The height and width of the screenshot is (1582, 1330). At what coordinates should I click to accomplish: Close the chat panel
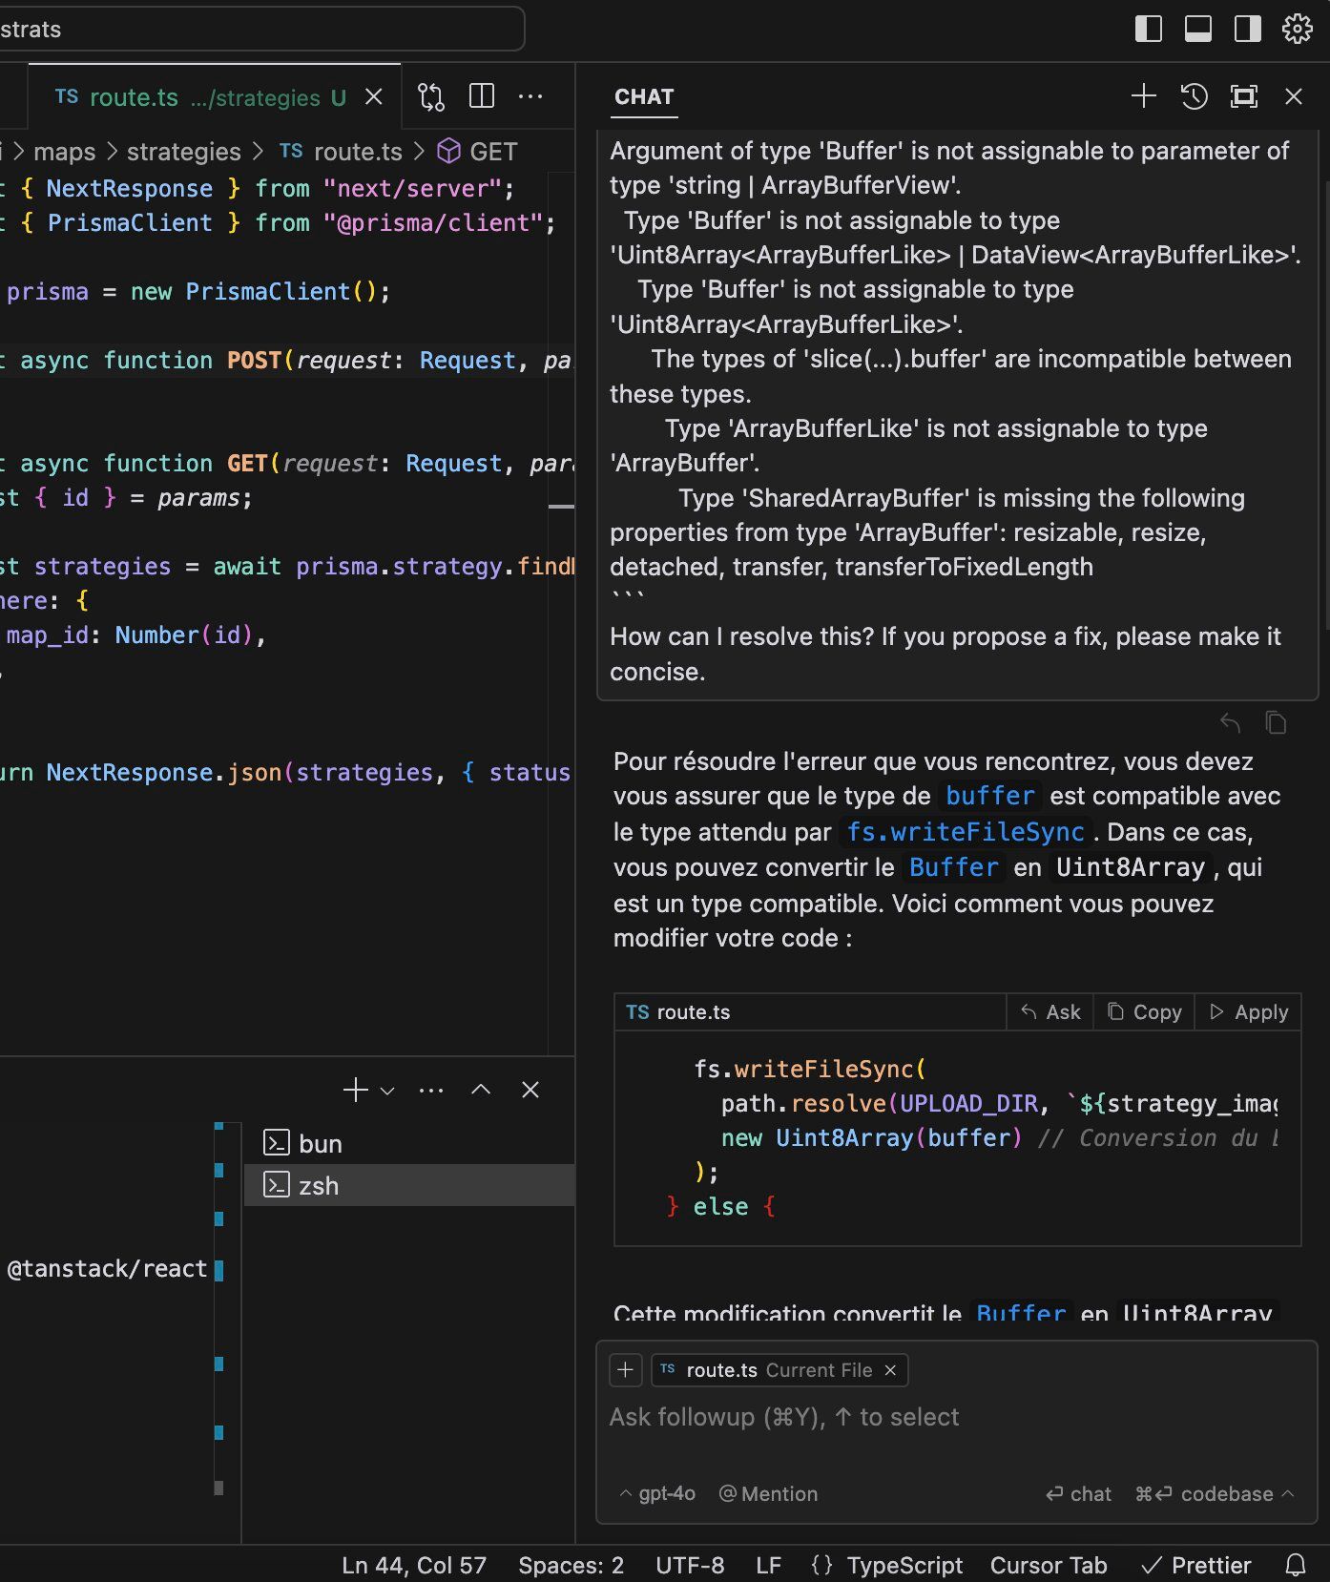(x=1294, y=96)
